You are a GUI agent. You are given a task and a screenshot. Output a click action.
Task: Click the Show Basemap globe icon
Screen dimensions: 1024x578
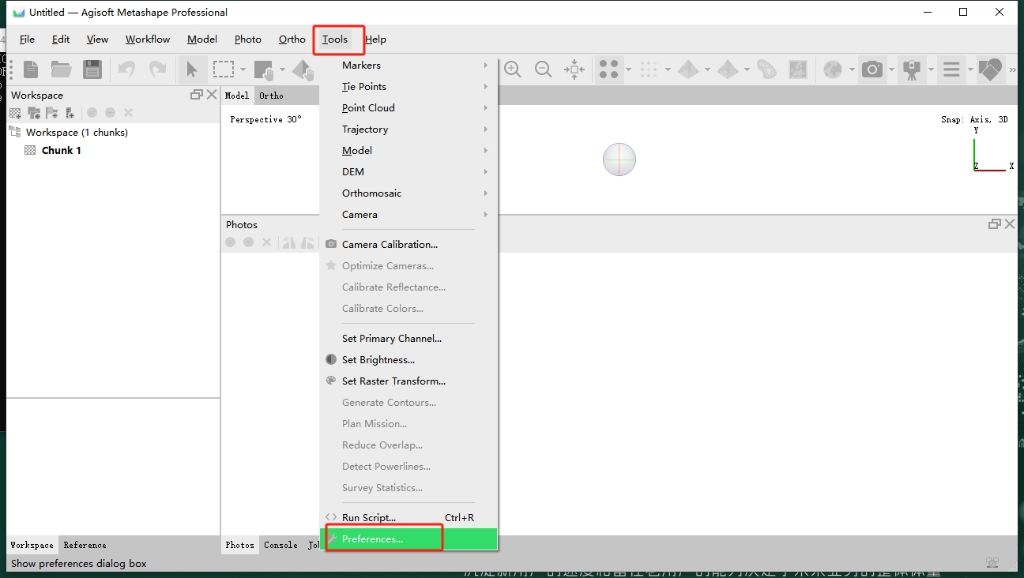833,69
